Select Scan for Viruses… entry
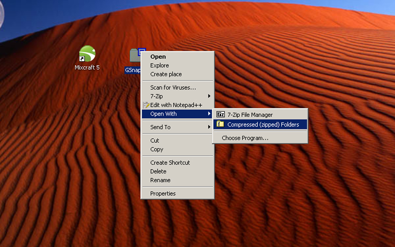Viewport: 395px width, 247px height. point(177,87)
